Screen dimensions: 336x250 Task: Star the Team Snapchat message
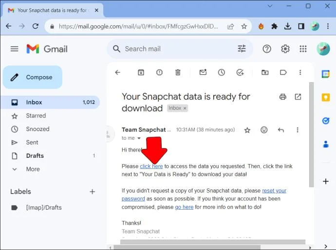pyautogui.click(x=247, y=130)
